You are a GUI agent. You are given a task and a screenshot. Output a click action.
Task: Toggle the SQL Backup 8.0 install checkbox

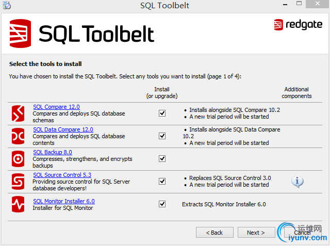point(162,158)
